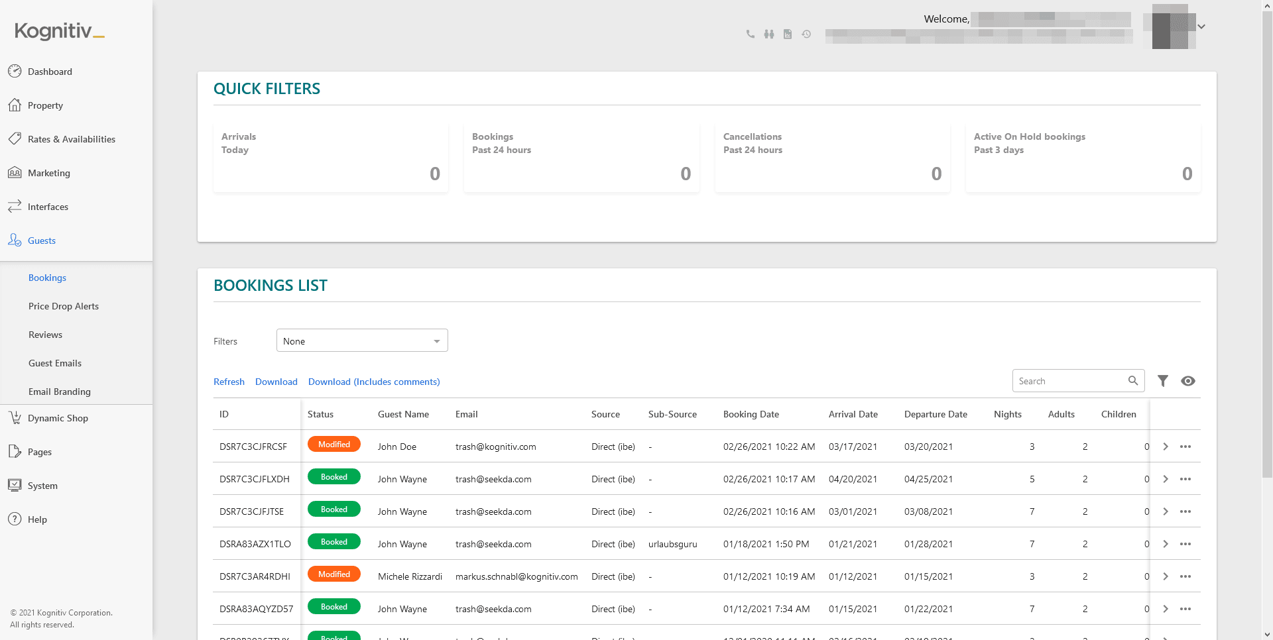Viewport: 1273px width, 640px height.
Task: Select the phone icon in the header
Action: pyautogui.click(x=751, y=34)
